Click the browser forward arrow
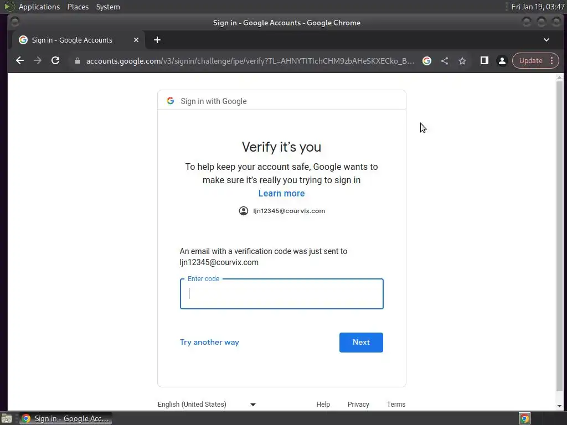The height and width of the screenshot is (425, 567). tap(38, 61)
